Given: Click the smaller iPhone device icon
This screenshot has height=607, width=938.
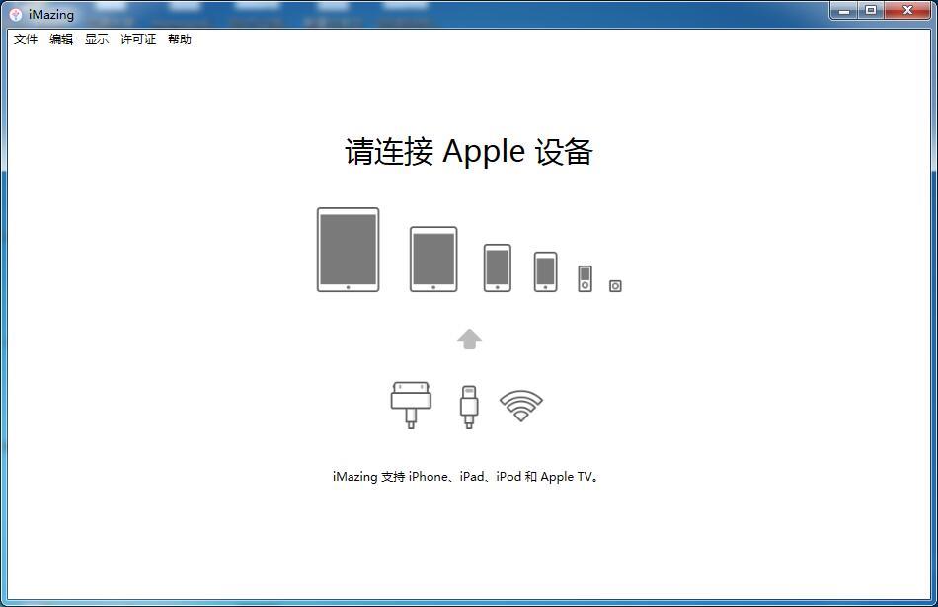Looking at the screenshot, I should tap(546, 272).
